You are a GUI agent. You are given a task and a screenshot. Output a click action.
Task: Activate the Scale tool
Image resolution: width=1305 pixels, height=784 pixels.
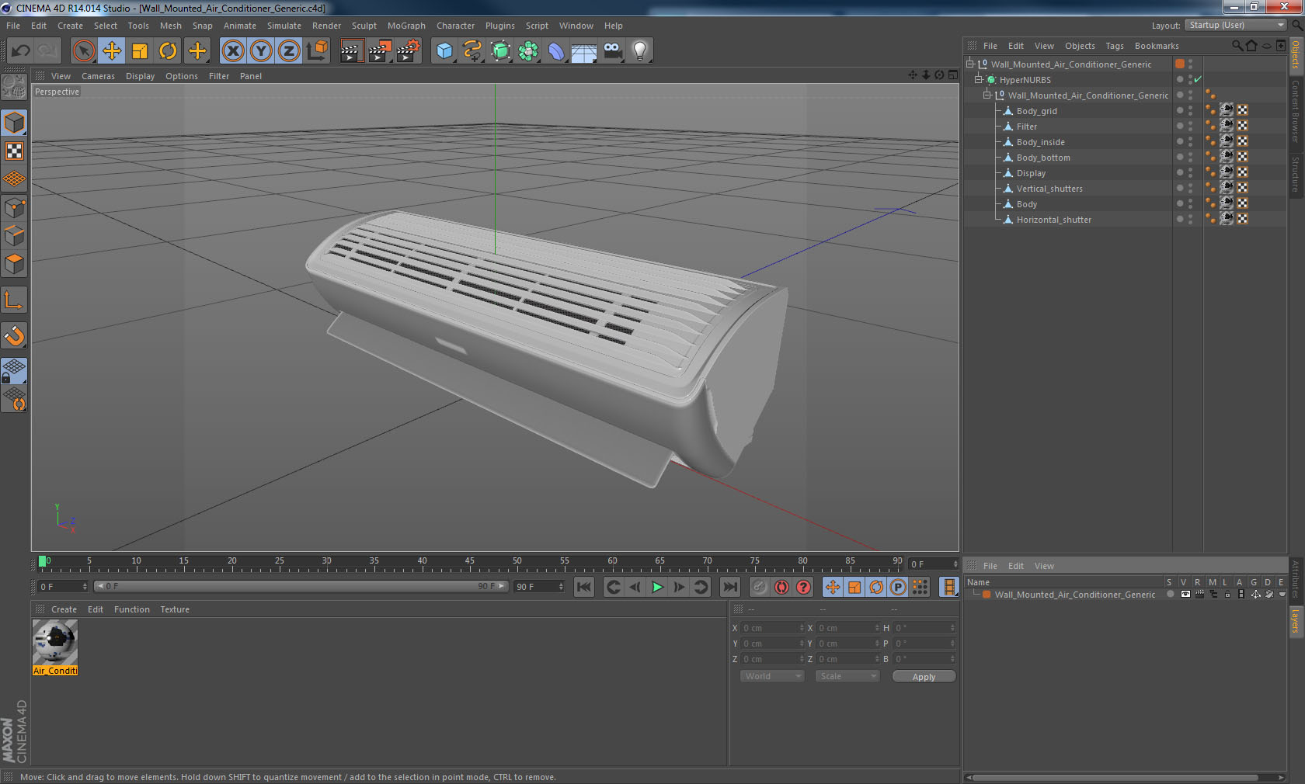click(140, 51)
